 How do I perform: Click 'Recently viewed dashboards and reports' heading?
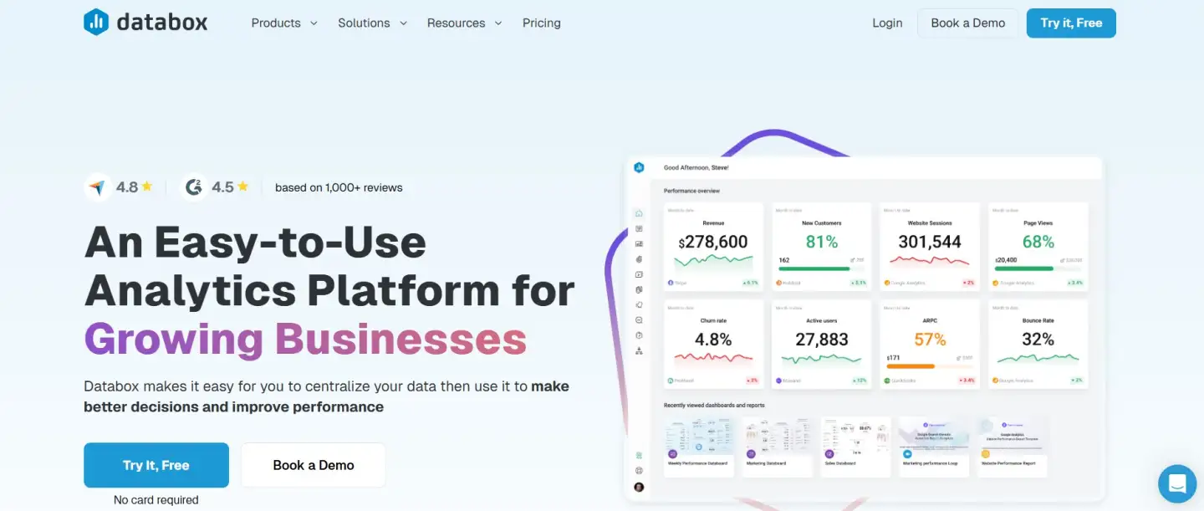pyautogui.click(x=714, y=405)
